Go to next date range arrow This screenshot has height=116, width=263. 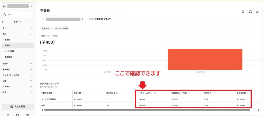click(x=82, y=19)
